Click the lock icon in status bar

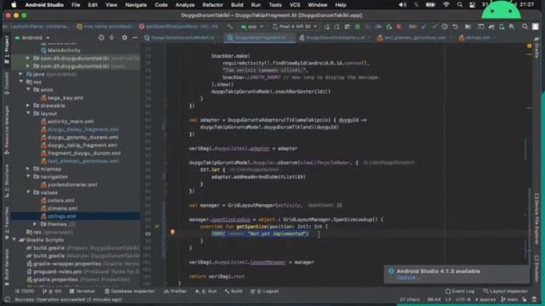tap(524, 299)
